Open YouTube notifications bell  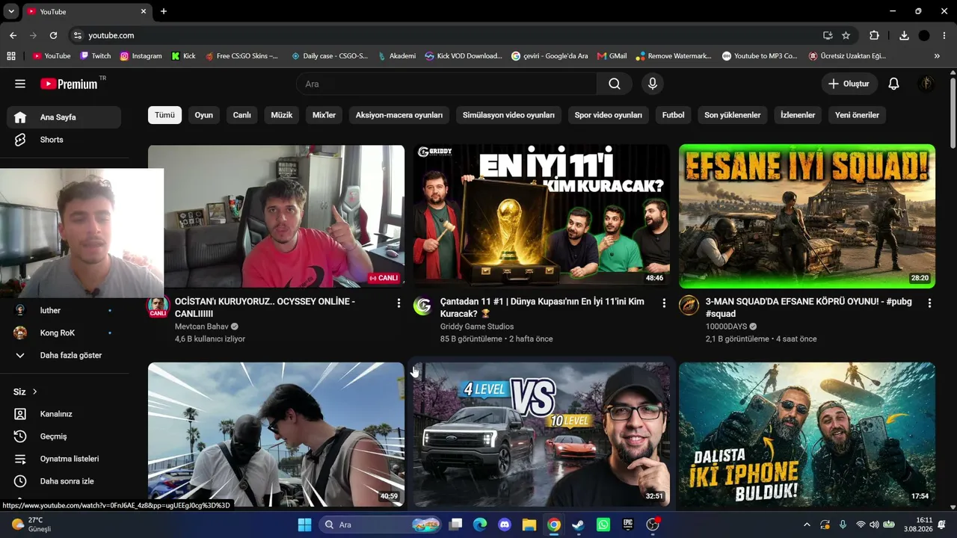tap(893, 84)
